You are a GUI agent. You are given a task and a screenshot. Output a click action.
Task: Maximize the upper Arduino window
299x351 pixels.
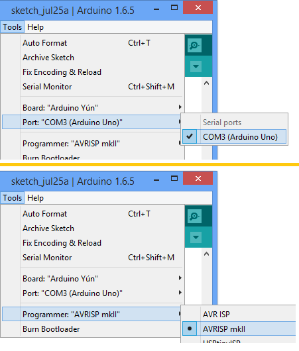coord(174,7)
